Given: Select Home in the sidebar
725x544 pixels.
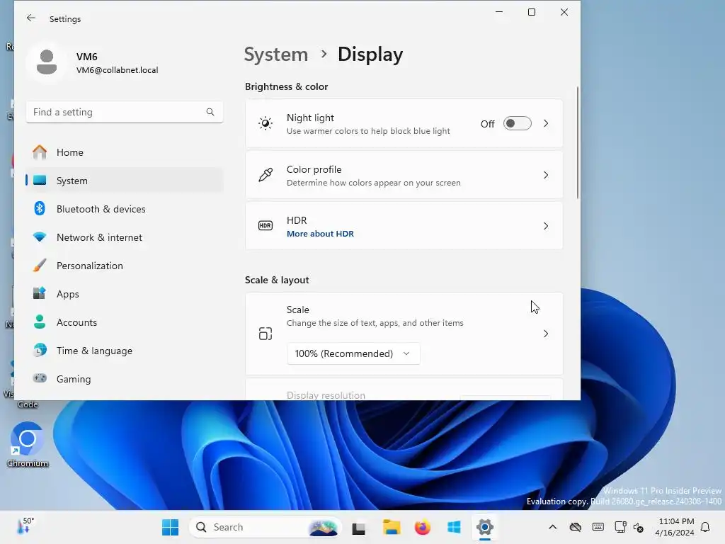Looking at the screenshot, I should (x=125, y=152).
